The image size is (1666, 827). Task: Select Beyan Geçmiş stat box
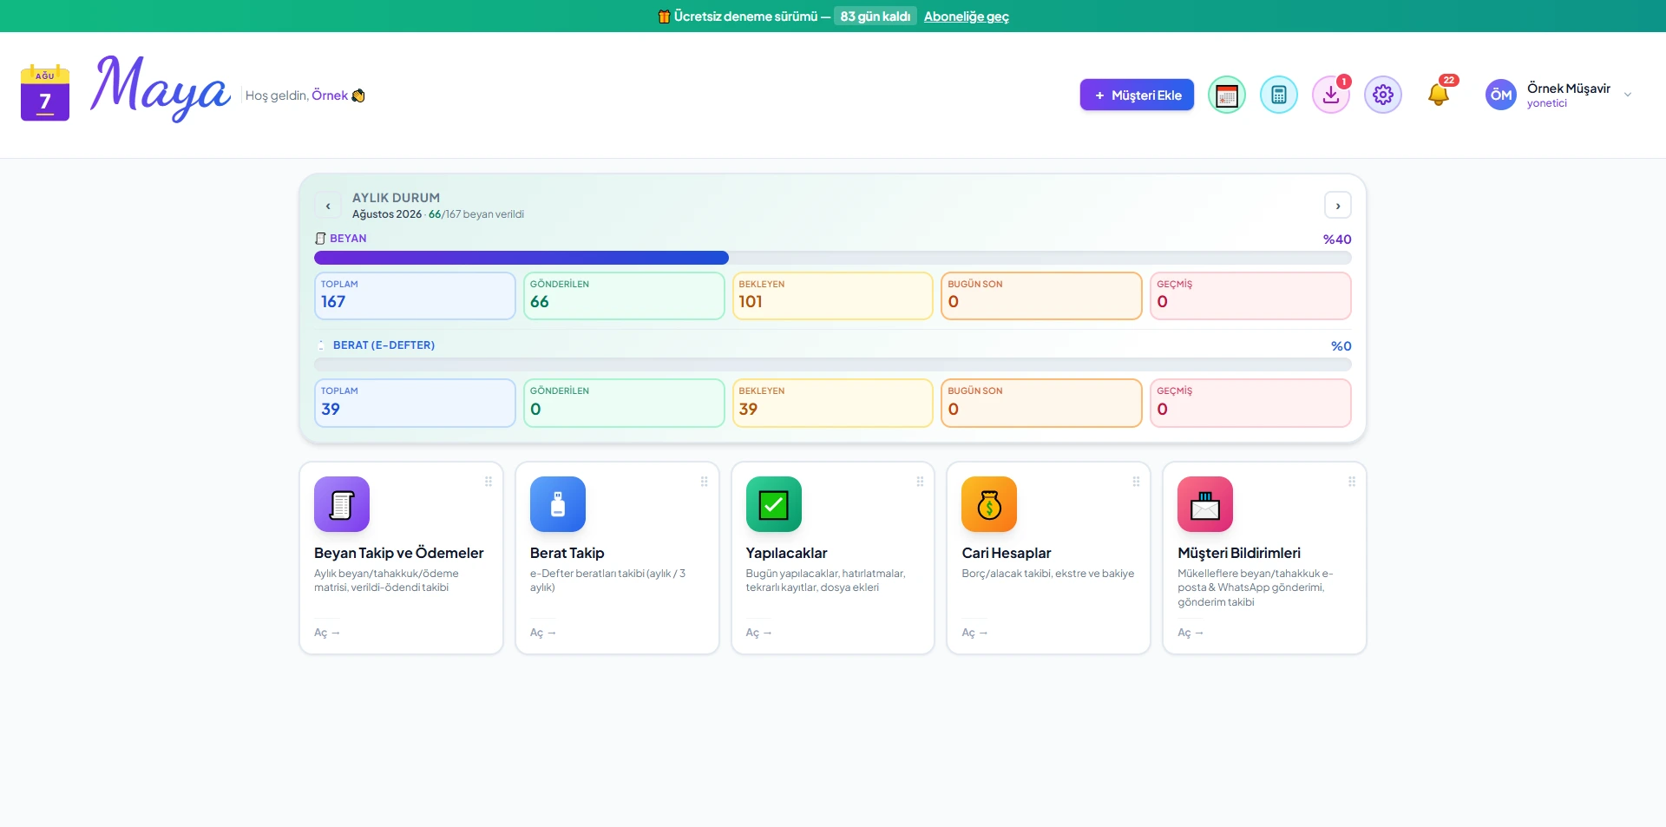point(1250,296)
